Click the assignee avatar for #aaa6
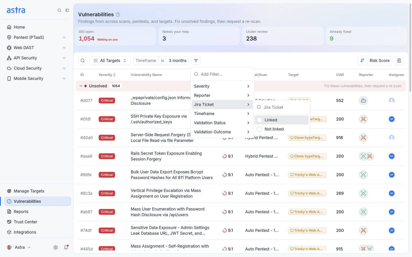412x257 pixels. (x=392, y=156)
